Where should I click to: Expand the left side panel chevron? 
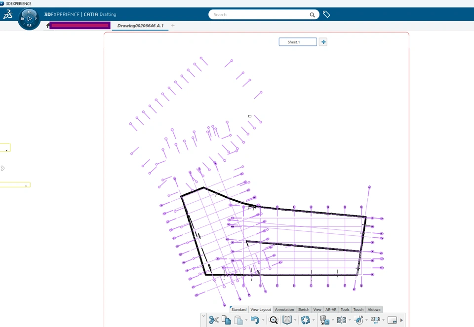[x=3, y=168]
